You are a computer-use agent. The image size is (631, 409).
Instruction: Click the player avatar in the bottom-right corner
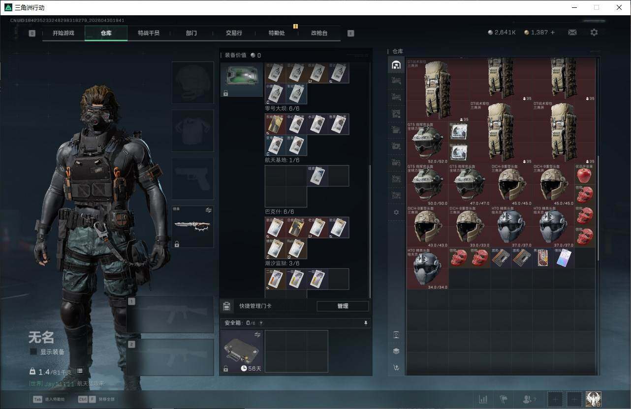coord(593,399)
